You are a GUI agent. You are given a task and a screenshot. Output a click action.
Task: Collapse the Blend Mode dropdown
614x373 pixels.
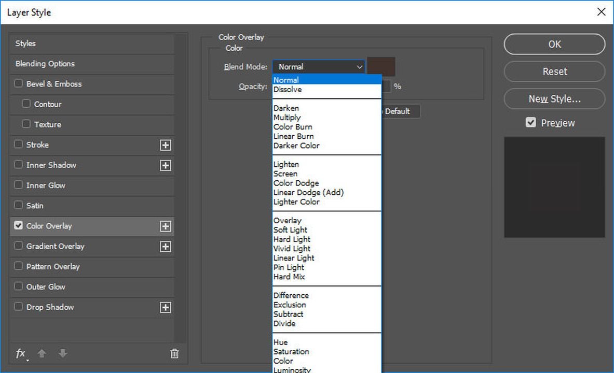pos(318,67)
